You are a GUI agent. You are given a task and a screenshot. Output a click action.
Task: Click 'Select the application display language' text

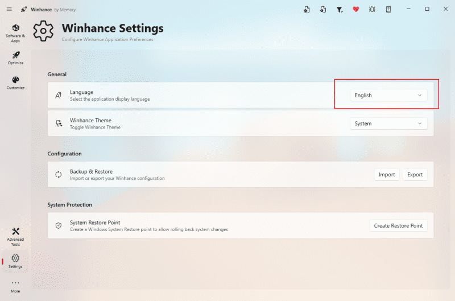pyautogui.click(x=110, y=99)
